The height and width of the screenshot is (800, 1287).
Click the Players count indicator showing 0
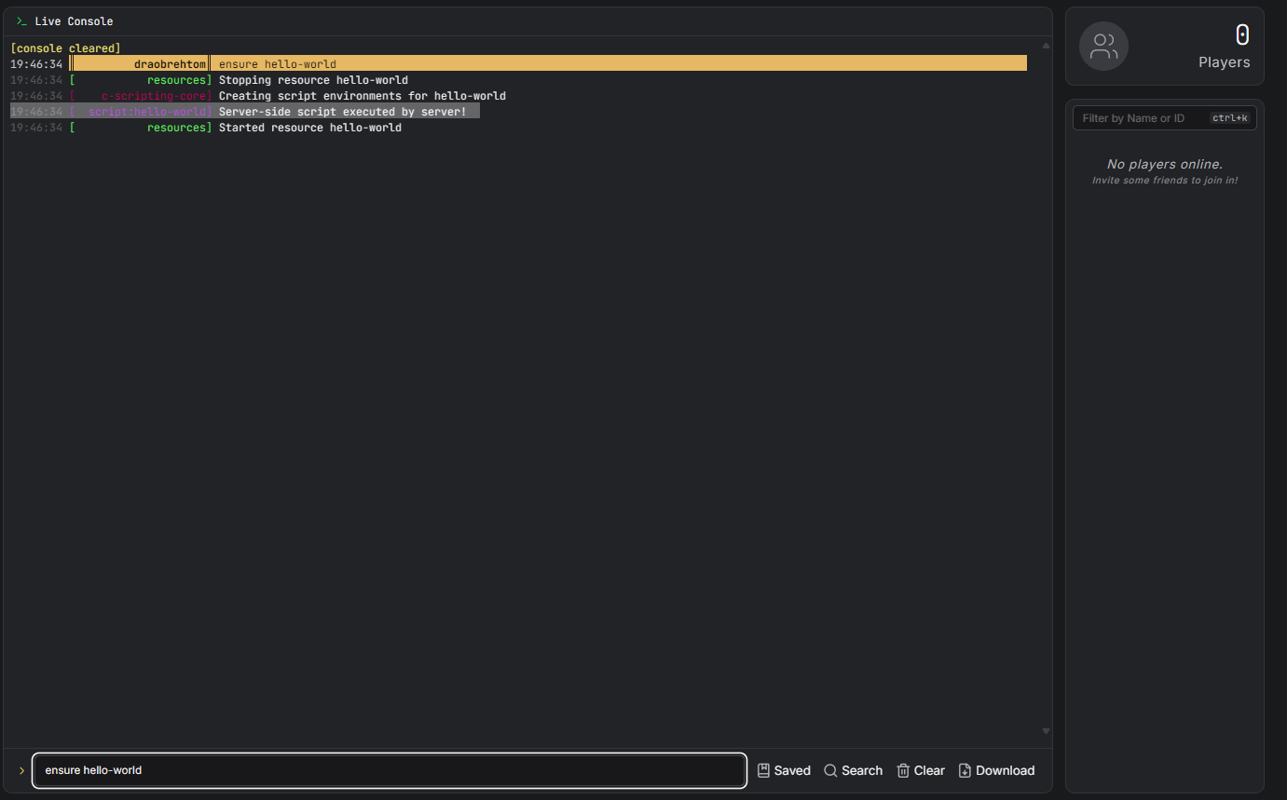click(1243, 34)
